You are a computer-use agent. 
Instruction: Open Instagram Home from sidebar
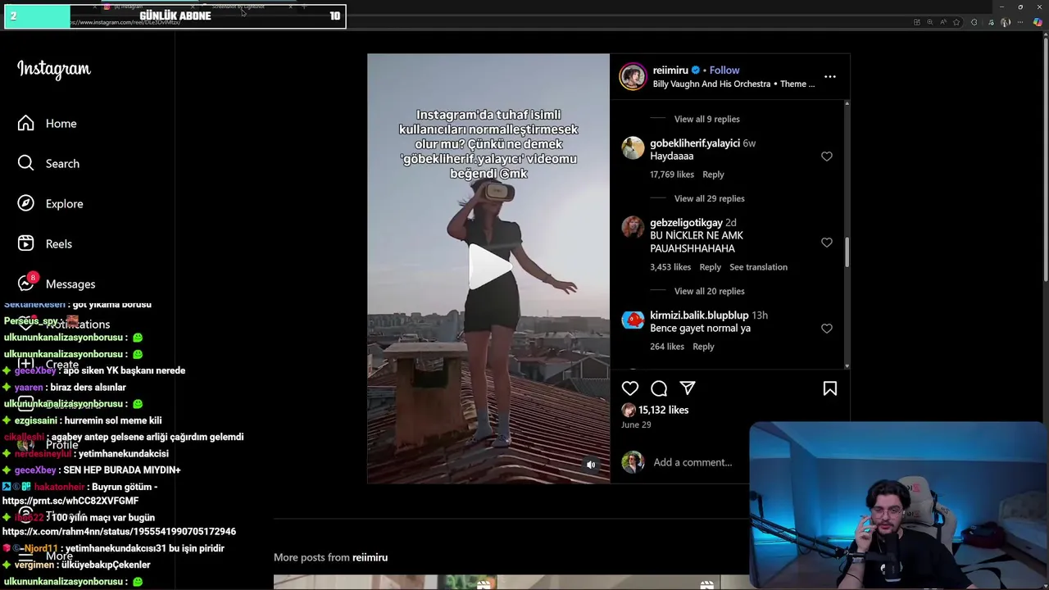pos(47,123)
